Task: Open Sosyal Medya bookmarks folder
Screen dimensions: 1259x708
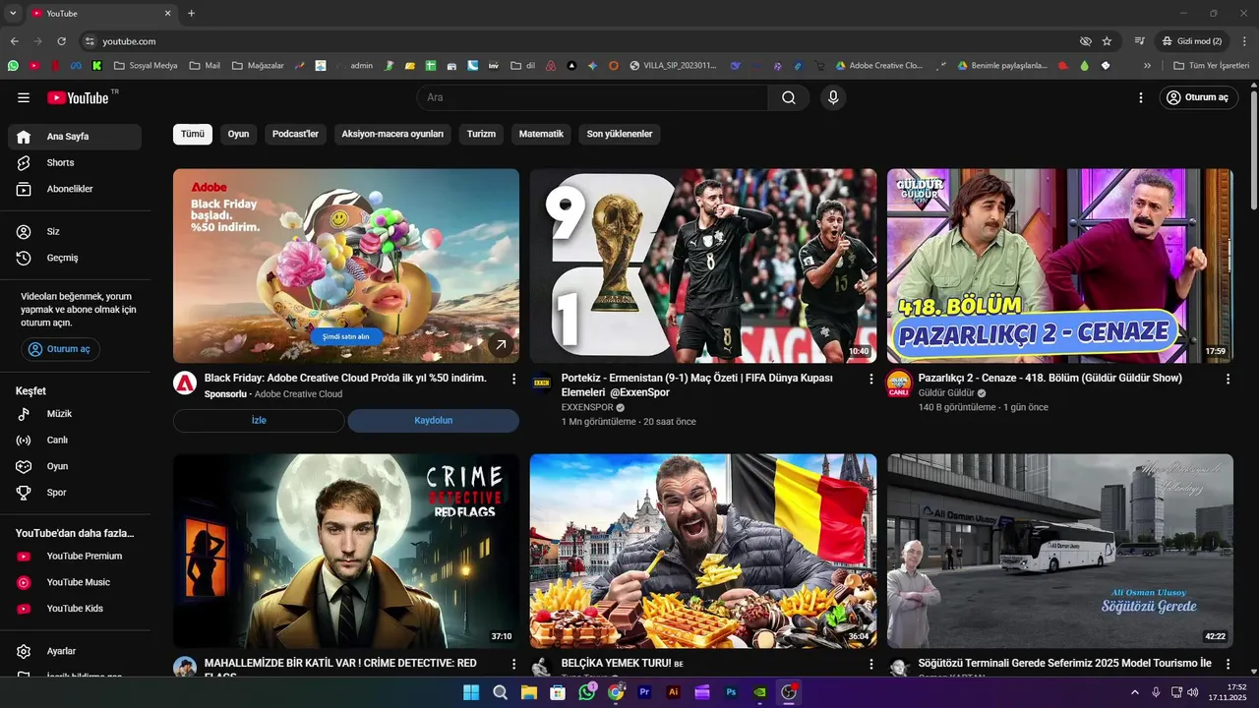Action: pos(146,66)
